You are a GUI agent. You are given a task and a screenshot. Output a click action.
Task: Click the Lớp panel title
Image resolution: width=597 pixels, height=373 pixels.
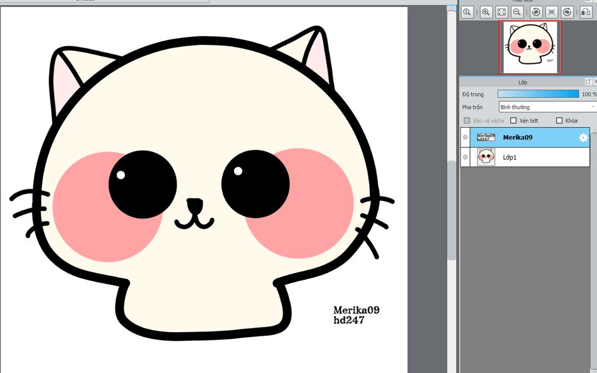522,82
